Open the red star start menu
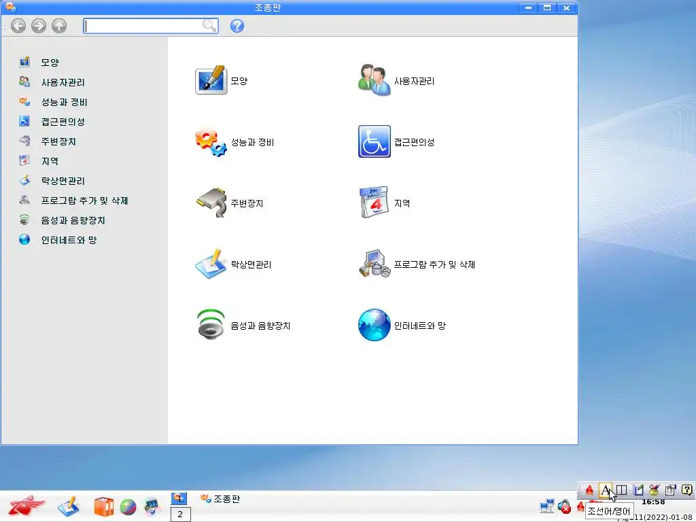The image size is (696, 522). pyautogui.click(x=27, y=506)
